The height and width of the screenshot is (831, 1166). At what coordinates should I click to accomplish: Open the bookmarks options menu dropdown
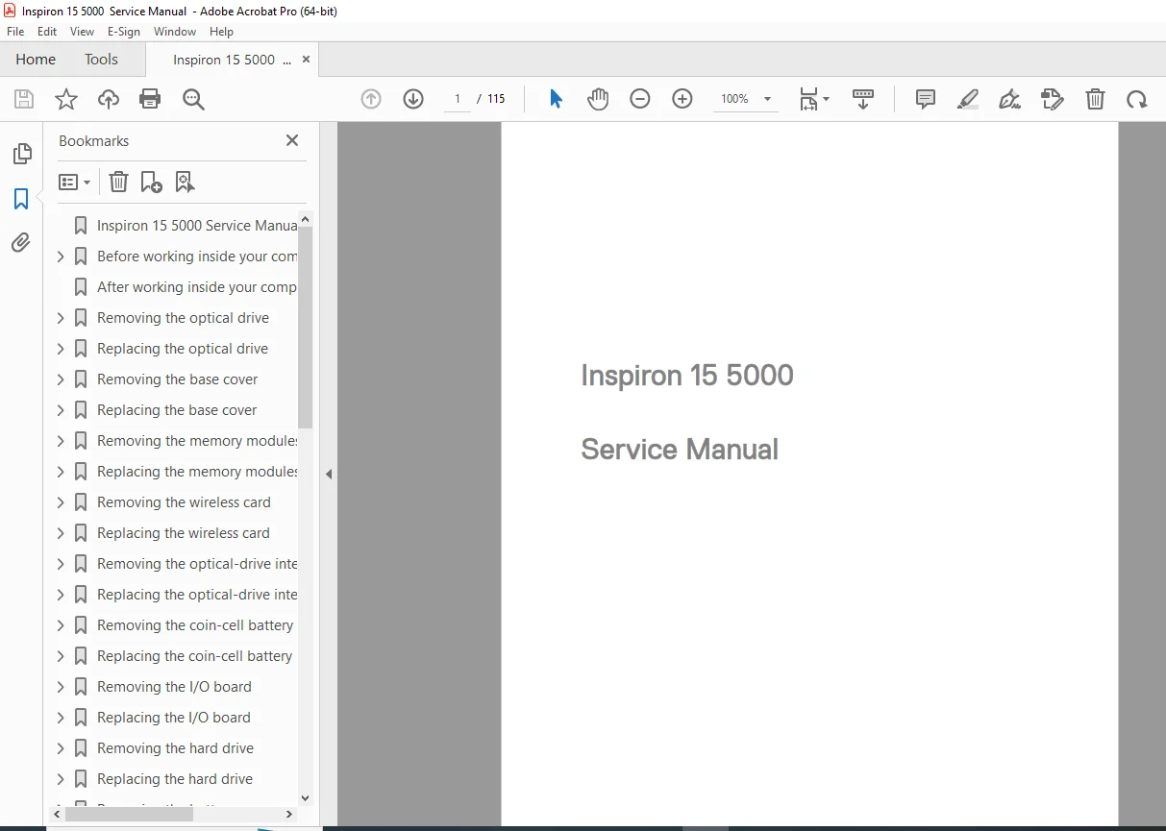[x=74, y=182]
